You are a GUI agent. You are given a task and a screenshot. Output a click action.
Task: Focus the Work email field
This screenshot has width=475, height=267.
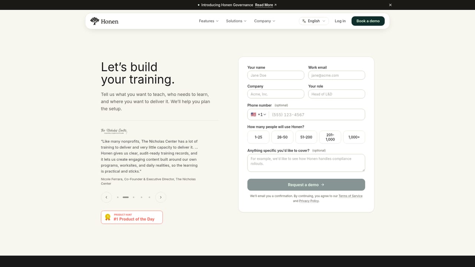click(337, 75)
